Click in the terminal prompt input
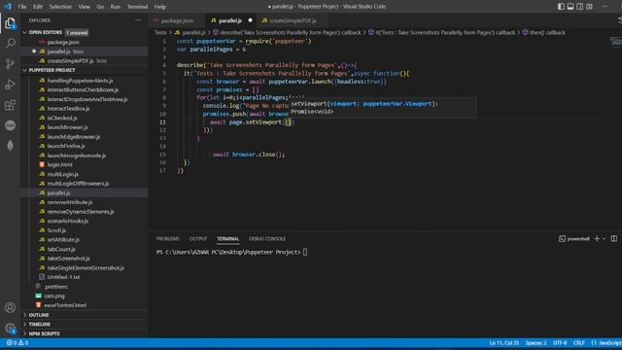622x350 pixels. coord(305,252)
